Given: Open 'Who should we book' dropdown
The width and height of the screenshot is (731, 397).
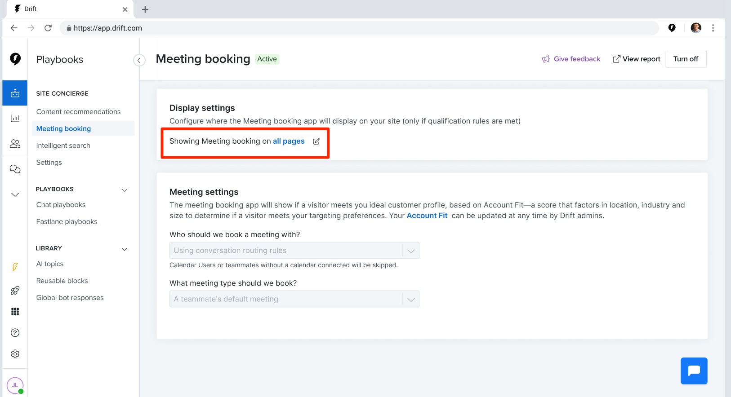Looking at the screenshot, I should [294, 251].
